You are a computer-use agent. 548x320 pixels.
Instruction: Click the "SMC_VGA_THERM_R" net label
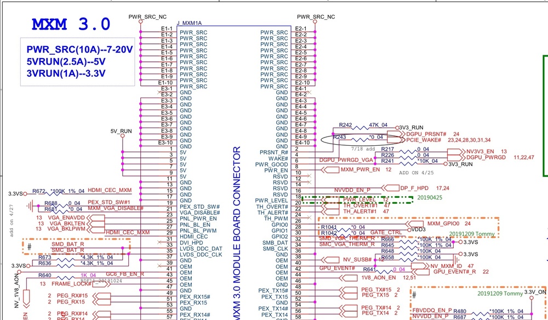tap(347, 244)
